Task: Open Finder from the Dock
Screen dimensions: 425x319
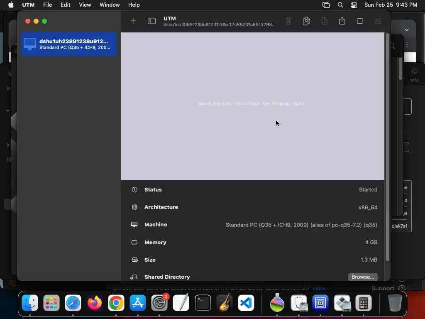Action: pyautogui.click(x=30, y=303)
